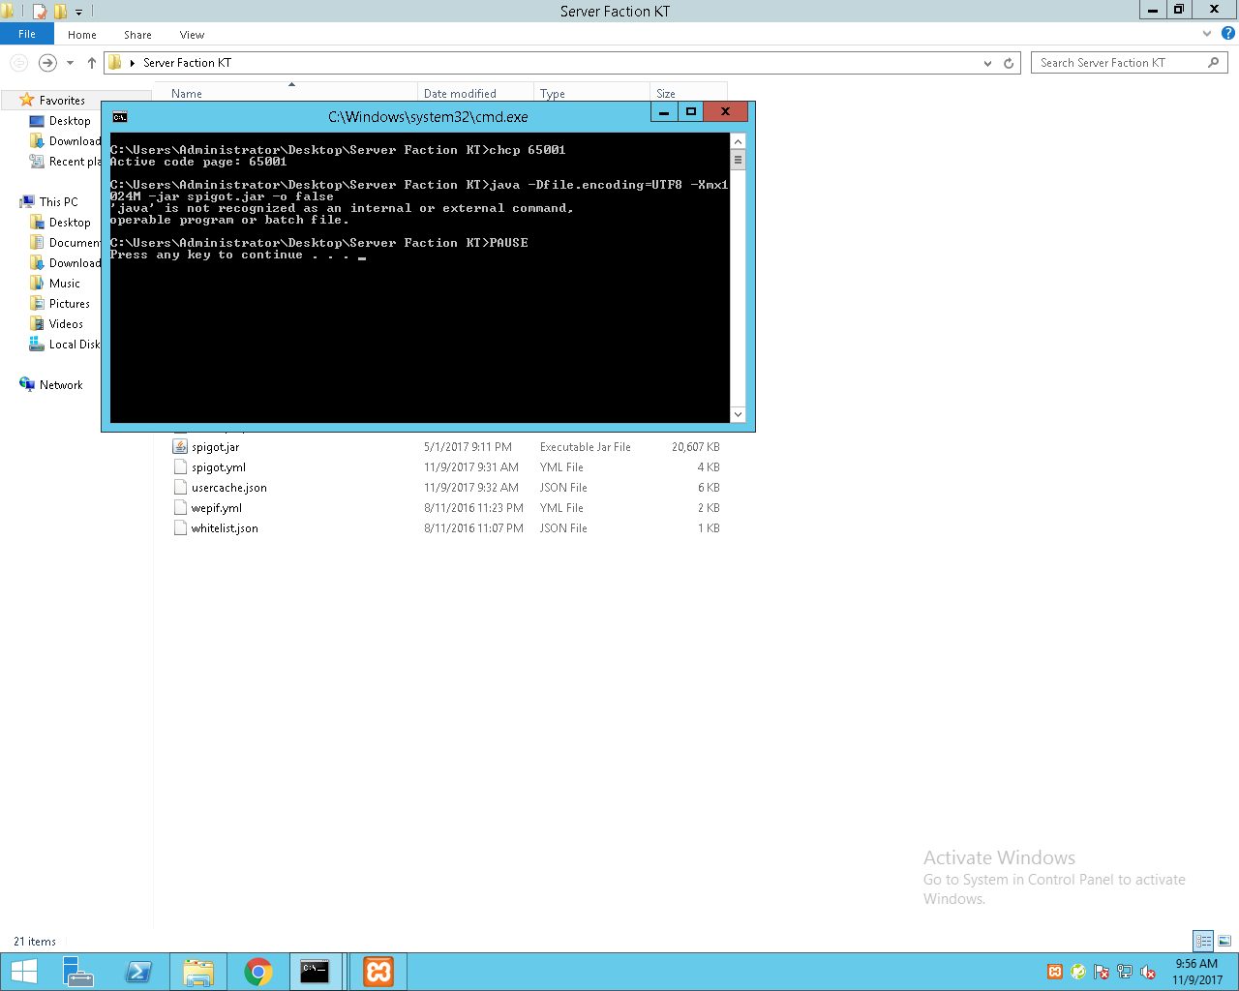Open Windows PowerShell from the taskbar
Viewport: 1239px width, 991px height.
(x=138, y=972)
